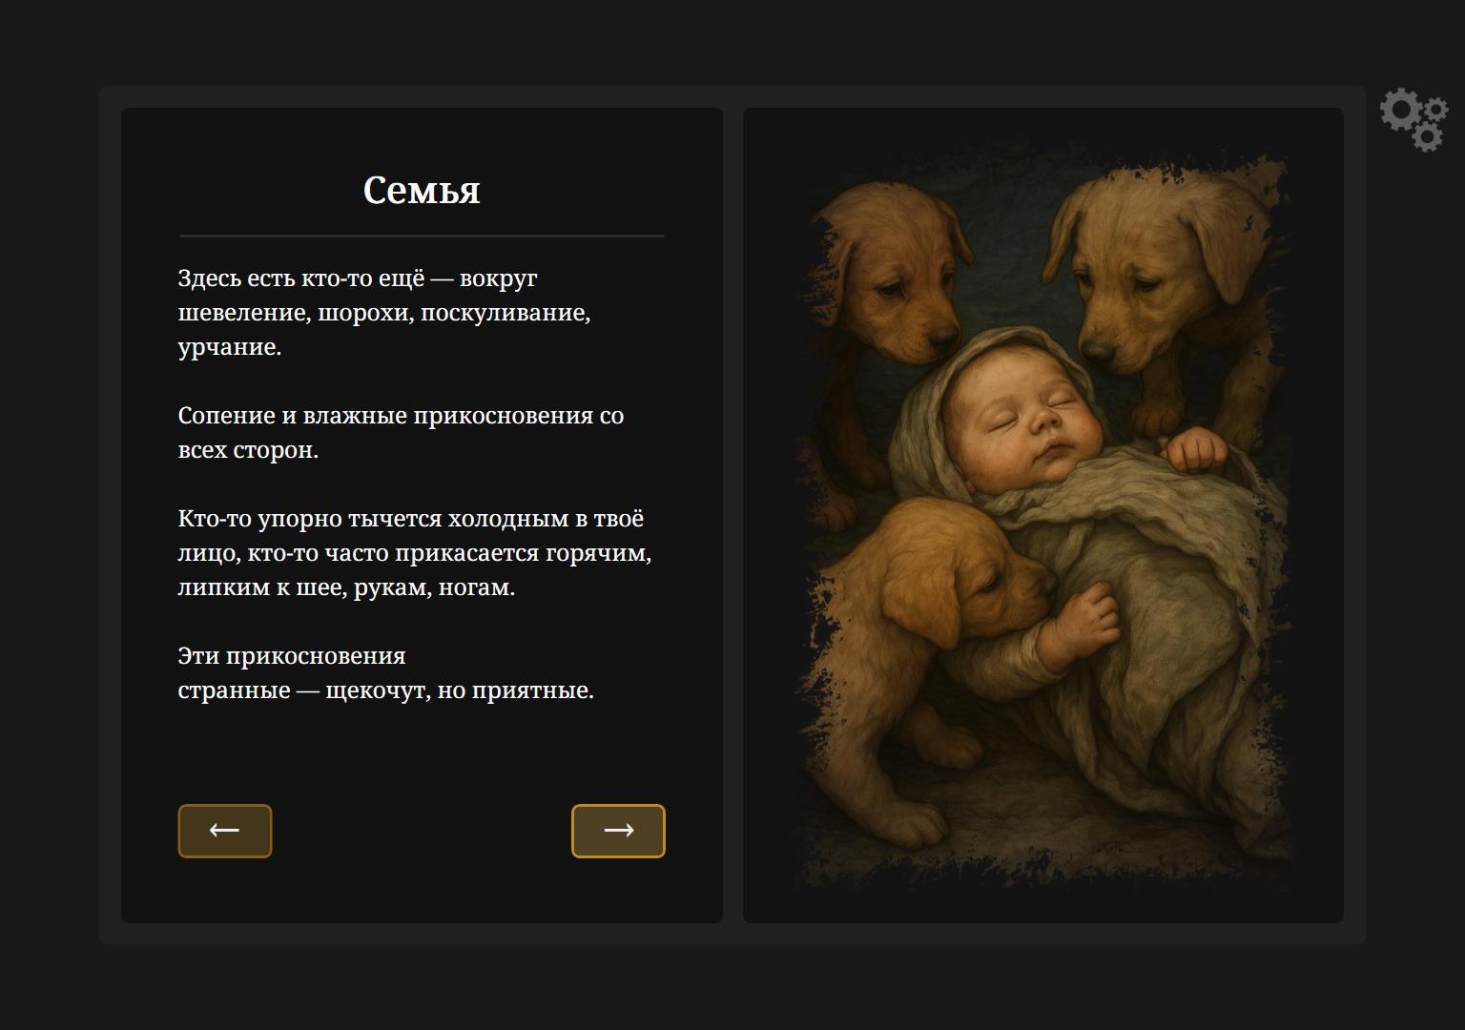1465x1030 pixels.
Task: Select the paragraph starting "Здесь есть кто-то ещё"
Action: 384,313
